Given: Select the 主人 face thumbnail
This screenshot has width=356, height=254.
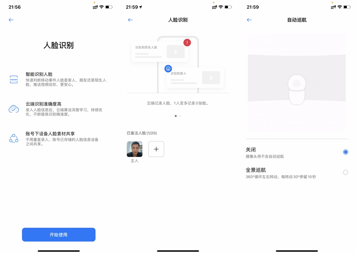Looking at the screenshot, I should (134, 149).
